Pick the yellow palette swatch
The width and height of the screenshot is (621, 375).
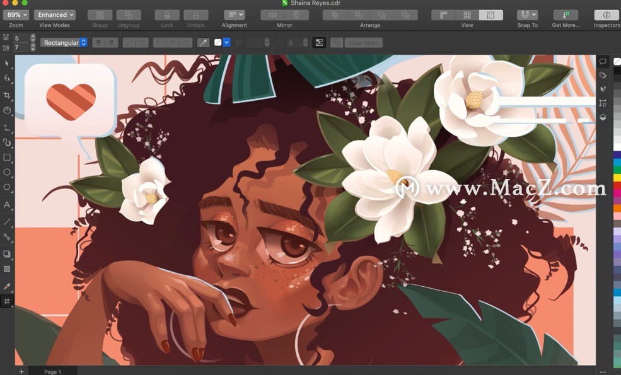click(x=617, y=178)
